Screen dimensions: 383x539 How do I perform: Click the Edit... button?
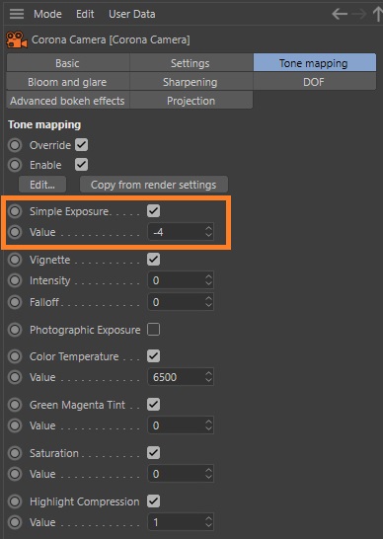click(x=42, y=185)
